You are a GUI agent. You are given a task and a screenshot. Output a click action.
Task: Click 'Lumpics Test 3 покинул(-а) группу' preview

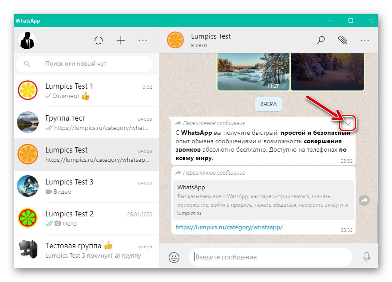coord(93,256)
